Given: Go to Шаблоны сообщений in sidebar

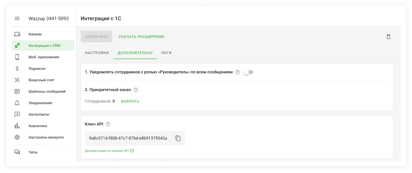Looking at the screenshot, I should click(47, 91).
